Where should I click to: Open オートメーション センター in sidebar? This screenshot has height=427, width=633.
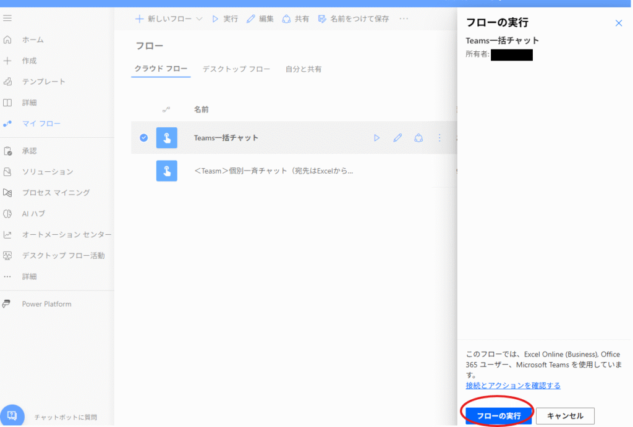click(67, 234)
